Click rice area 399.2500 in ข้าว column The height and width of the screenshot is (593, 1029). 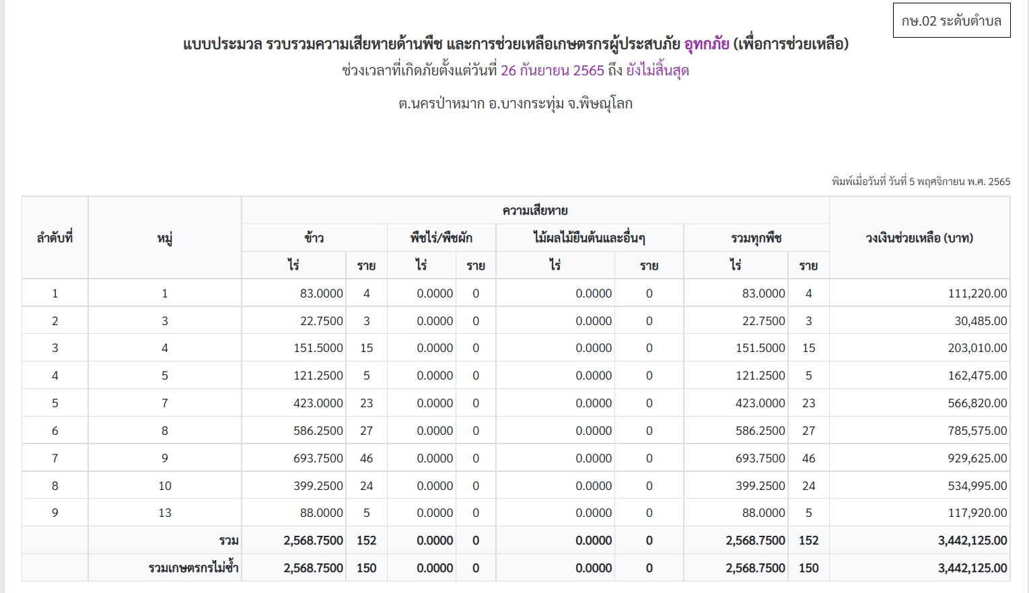(318, 486)
